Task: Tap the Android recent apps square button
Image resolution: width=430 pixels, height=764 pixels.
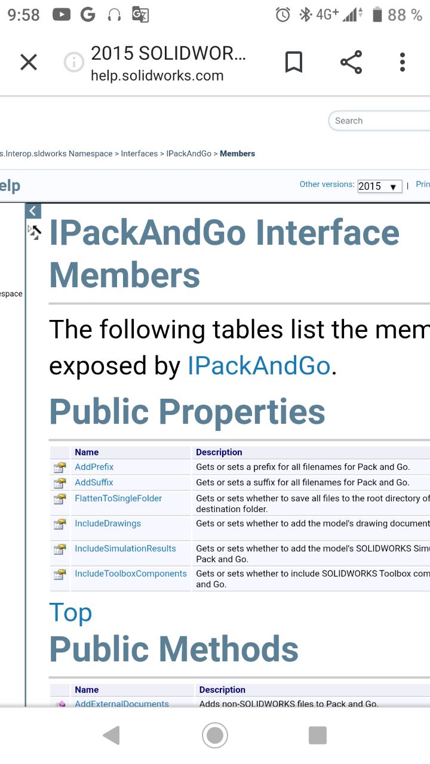Action: (318, 735)
